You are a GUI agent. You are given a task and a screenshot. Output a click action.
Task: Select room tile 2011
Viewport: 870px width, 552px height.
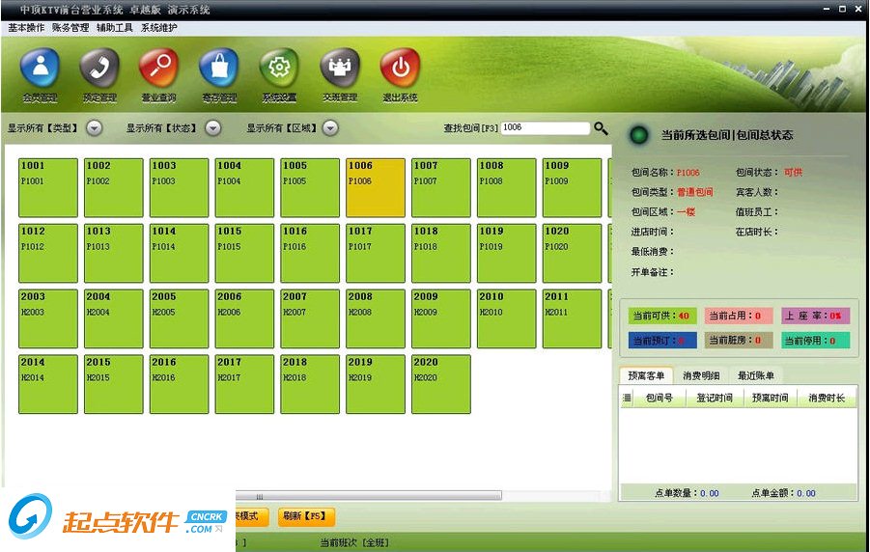[572, 318]
